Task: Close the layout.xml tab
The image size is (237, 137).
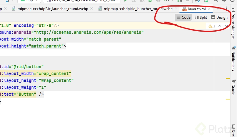Action: click(209, 9)
